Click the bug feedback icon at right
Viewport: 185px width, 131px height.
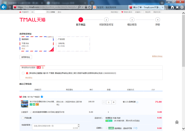tap(177, 122)
